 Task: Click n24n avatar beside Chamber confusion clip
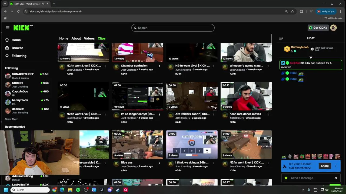116,67
